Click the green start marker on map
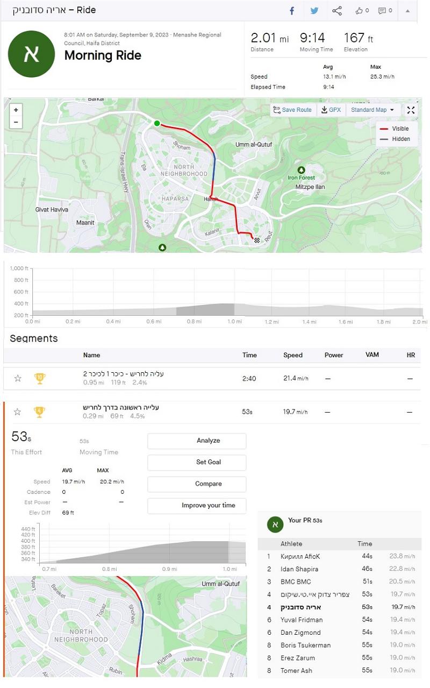The image size is (430, 688). (156, 123)
